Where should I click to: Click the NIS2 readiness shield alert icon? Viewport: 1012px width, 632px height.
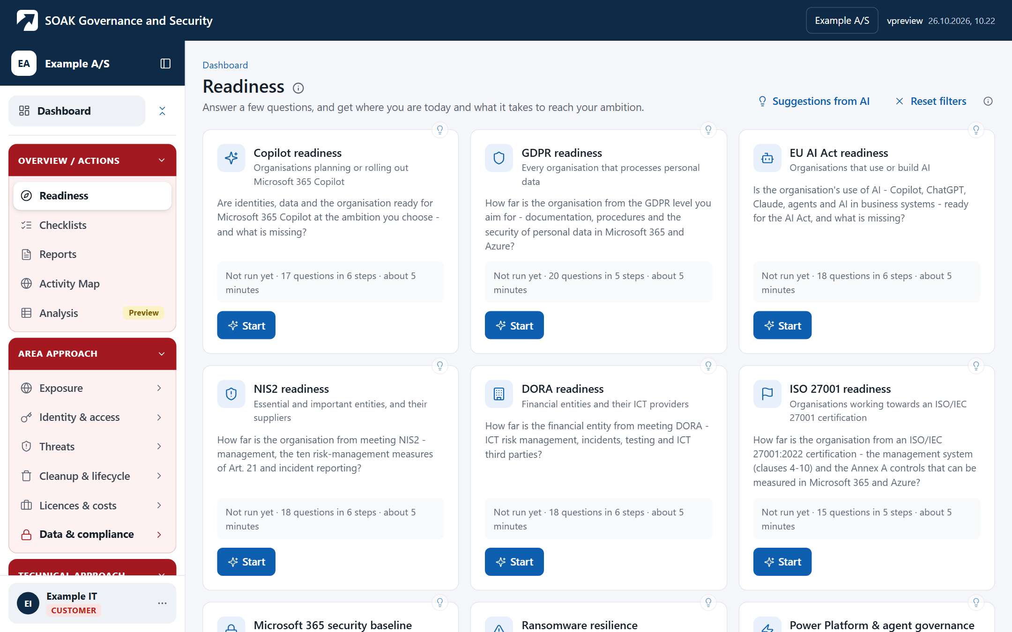coord(231,394)
